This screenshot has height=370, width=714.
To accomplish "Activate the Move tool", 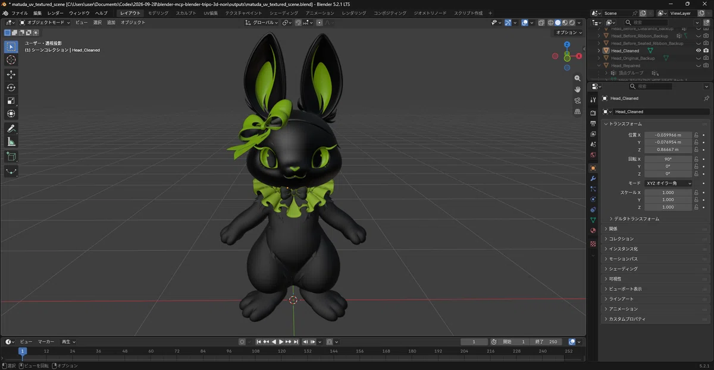I will [11, 74].
